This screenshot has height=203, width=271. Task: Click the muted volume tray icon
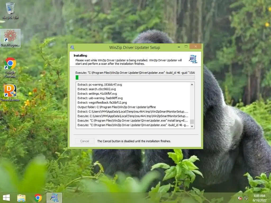(240, 198)
